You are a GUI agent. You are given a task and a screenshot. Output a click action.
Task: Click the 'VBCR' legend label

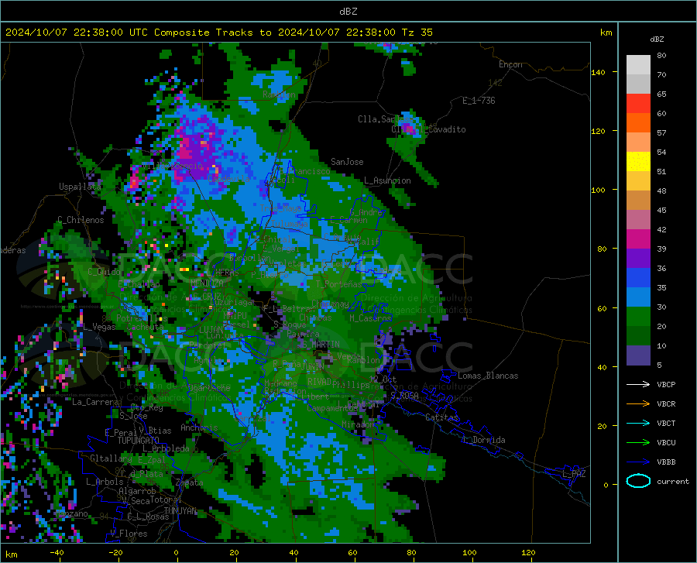[666, 404]
